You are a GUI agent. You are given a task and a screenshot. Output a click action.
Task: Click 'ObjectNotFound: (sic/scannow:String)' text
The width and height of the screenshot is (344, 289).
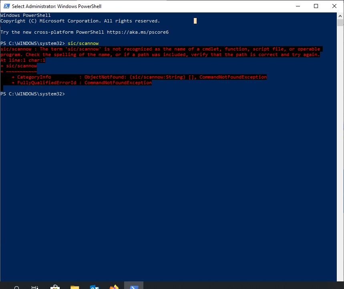pyautogui.click(x=135, y=77)
